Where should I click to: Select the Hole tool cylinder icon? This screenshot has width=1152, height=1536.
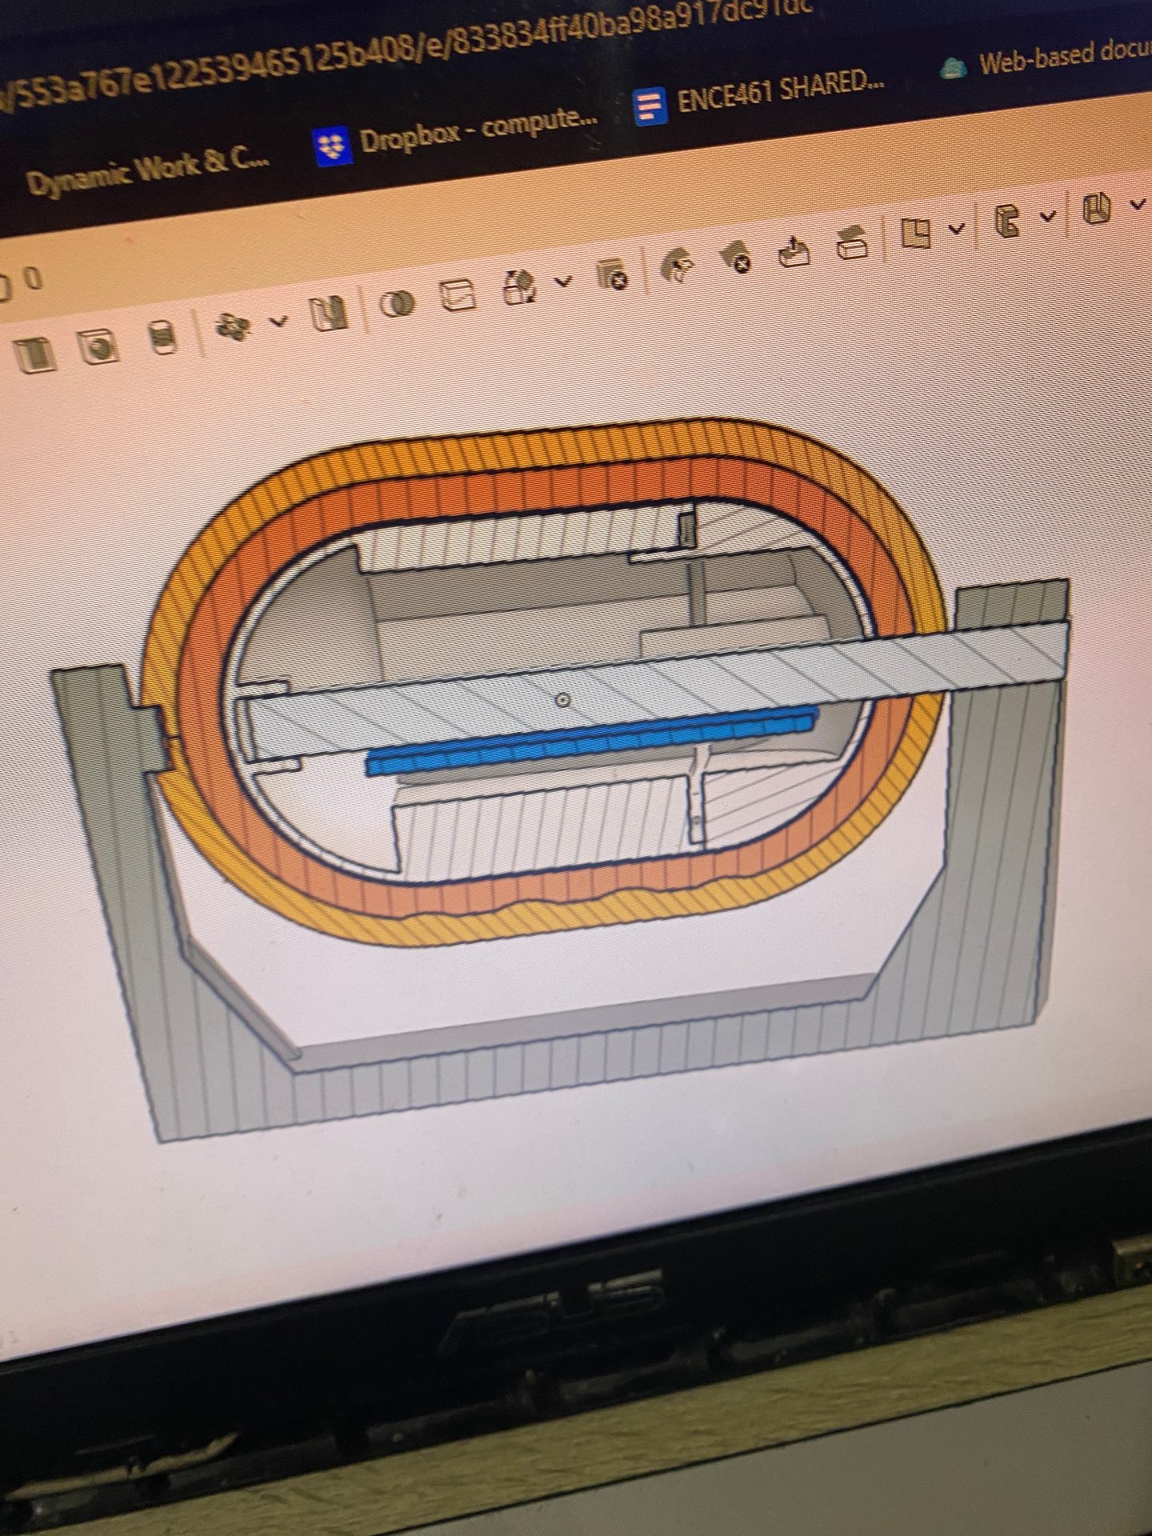[x=163, y=336]
